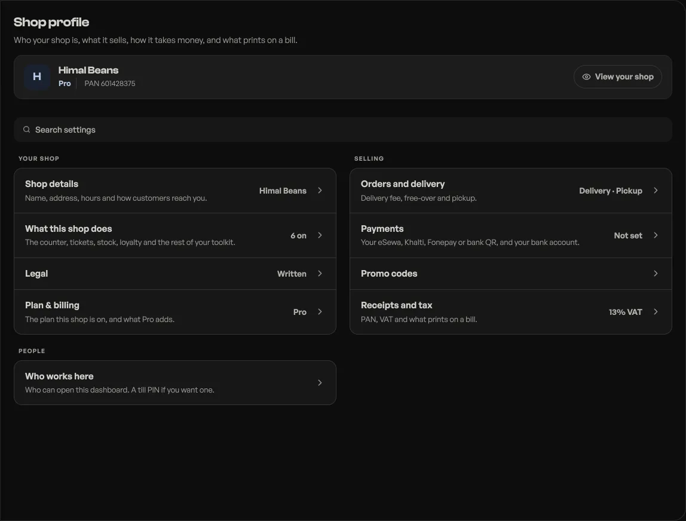Click 'The plan this shop is on' description
Viewport: 686px width, 521px height.
point(100,319)
